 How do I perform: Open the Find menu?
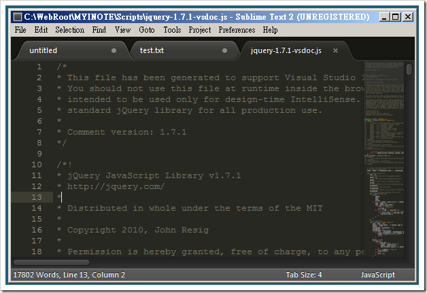(x=99, y=30)
